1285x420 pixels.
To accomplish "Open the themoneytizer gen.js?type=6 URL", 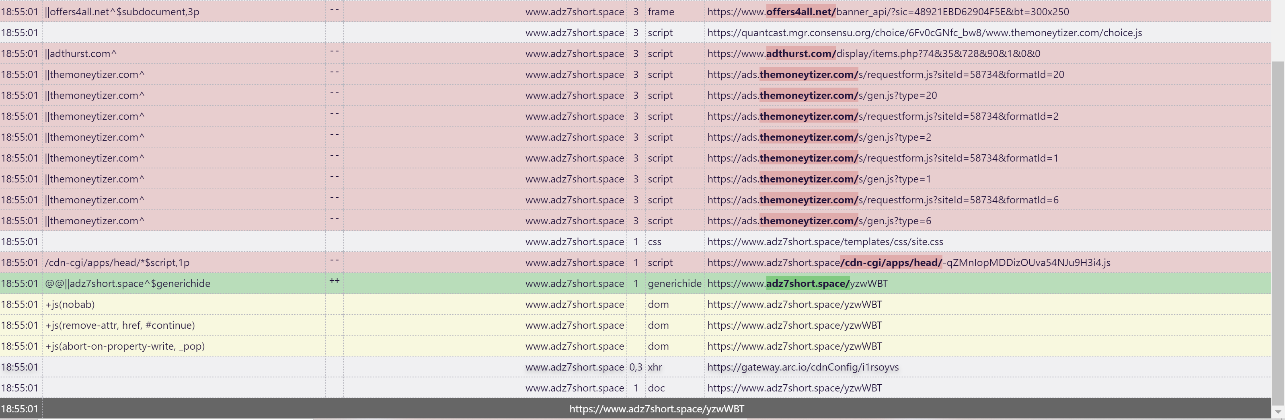I will [x=819, y=221].
